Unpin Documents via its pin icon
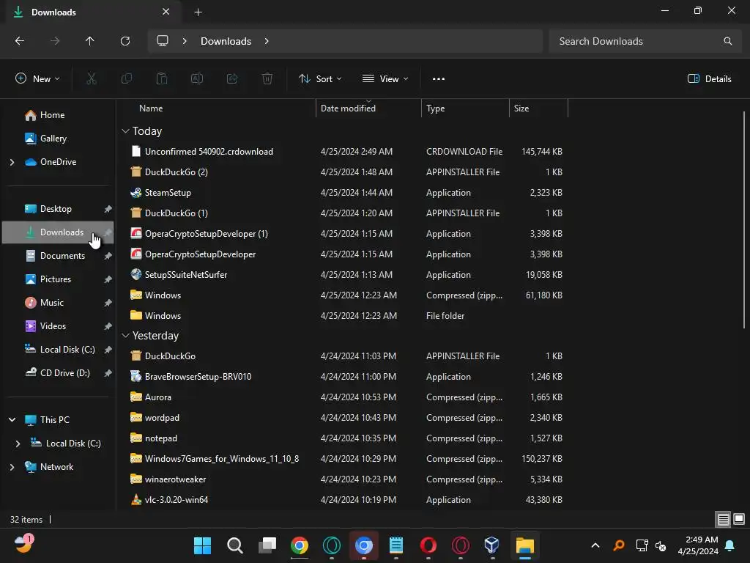Screen dimensions: 750x563 point(108,256)
